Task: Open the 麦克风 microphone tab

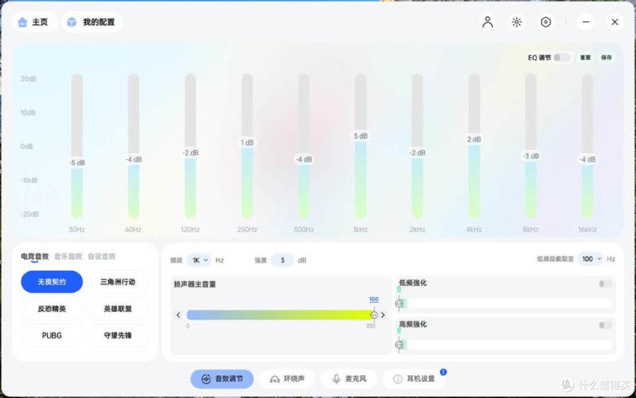Action: coord(349,379)
